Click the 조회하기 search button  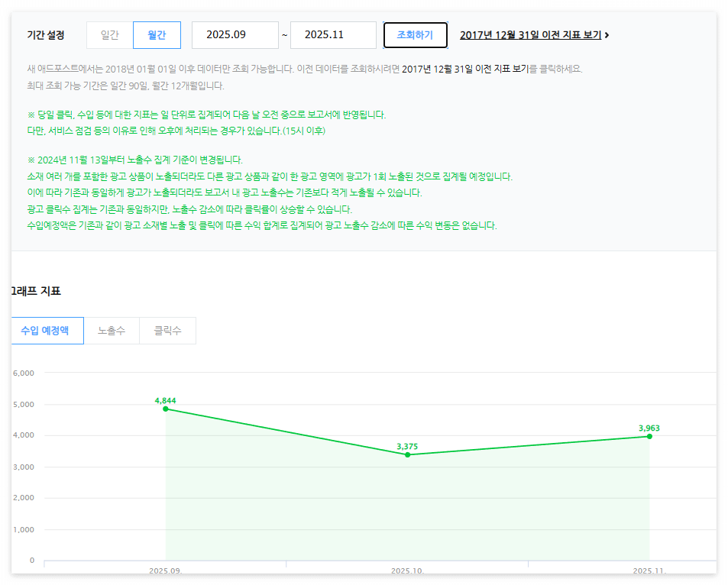415,35
